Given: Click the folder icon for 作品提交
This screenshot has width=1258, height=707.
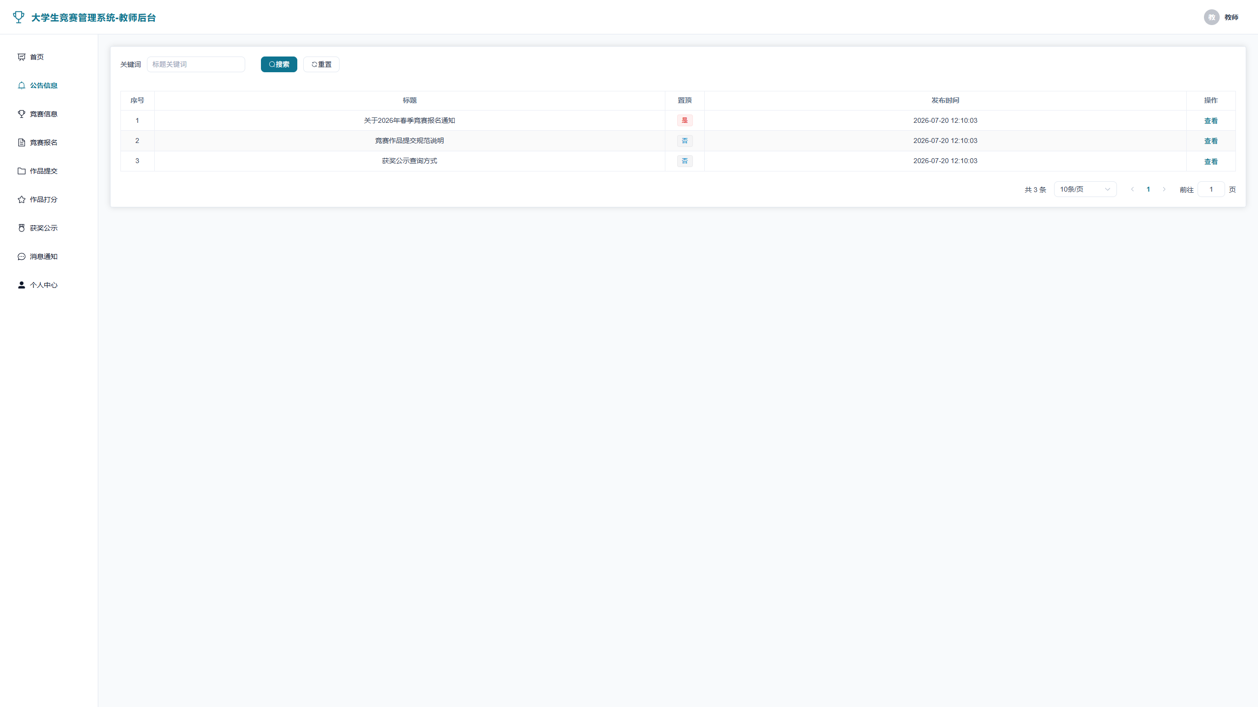Looking at the screenshot, I should coord(22,171).
